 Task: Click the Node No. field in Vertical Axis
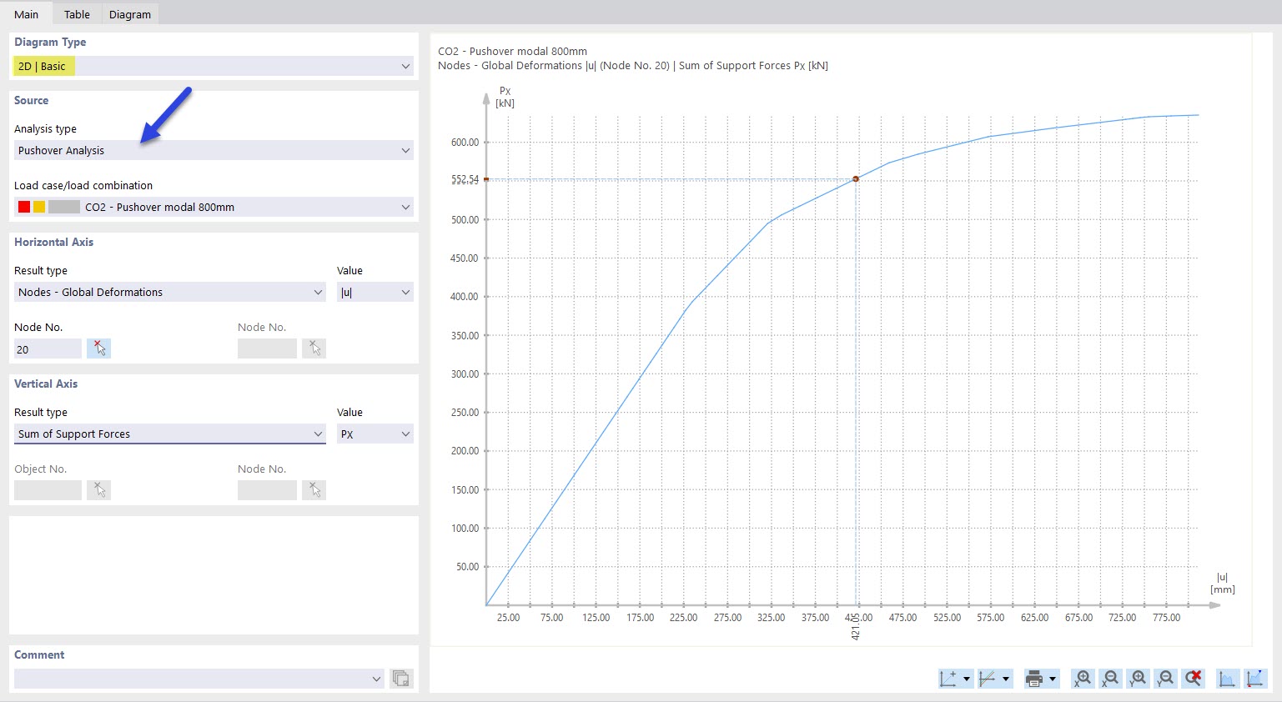[x=267, y=491]
